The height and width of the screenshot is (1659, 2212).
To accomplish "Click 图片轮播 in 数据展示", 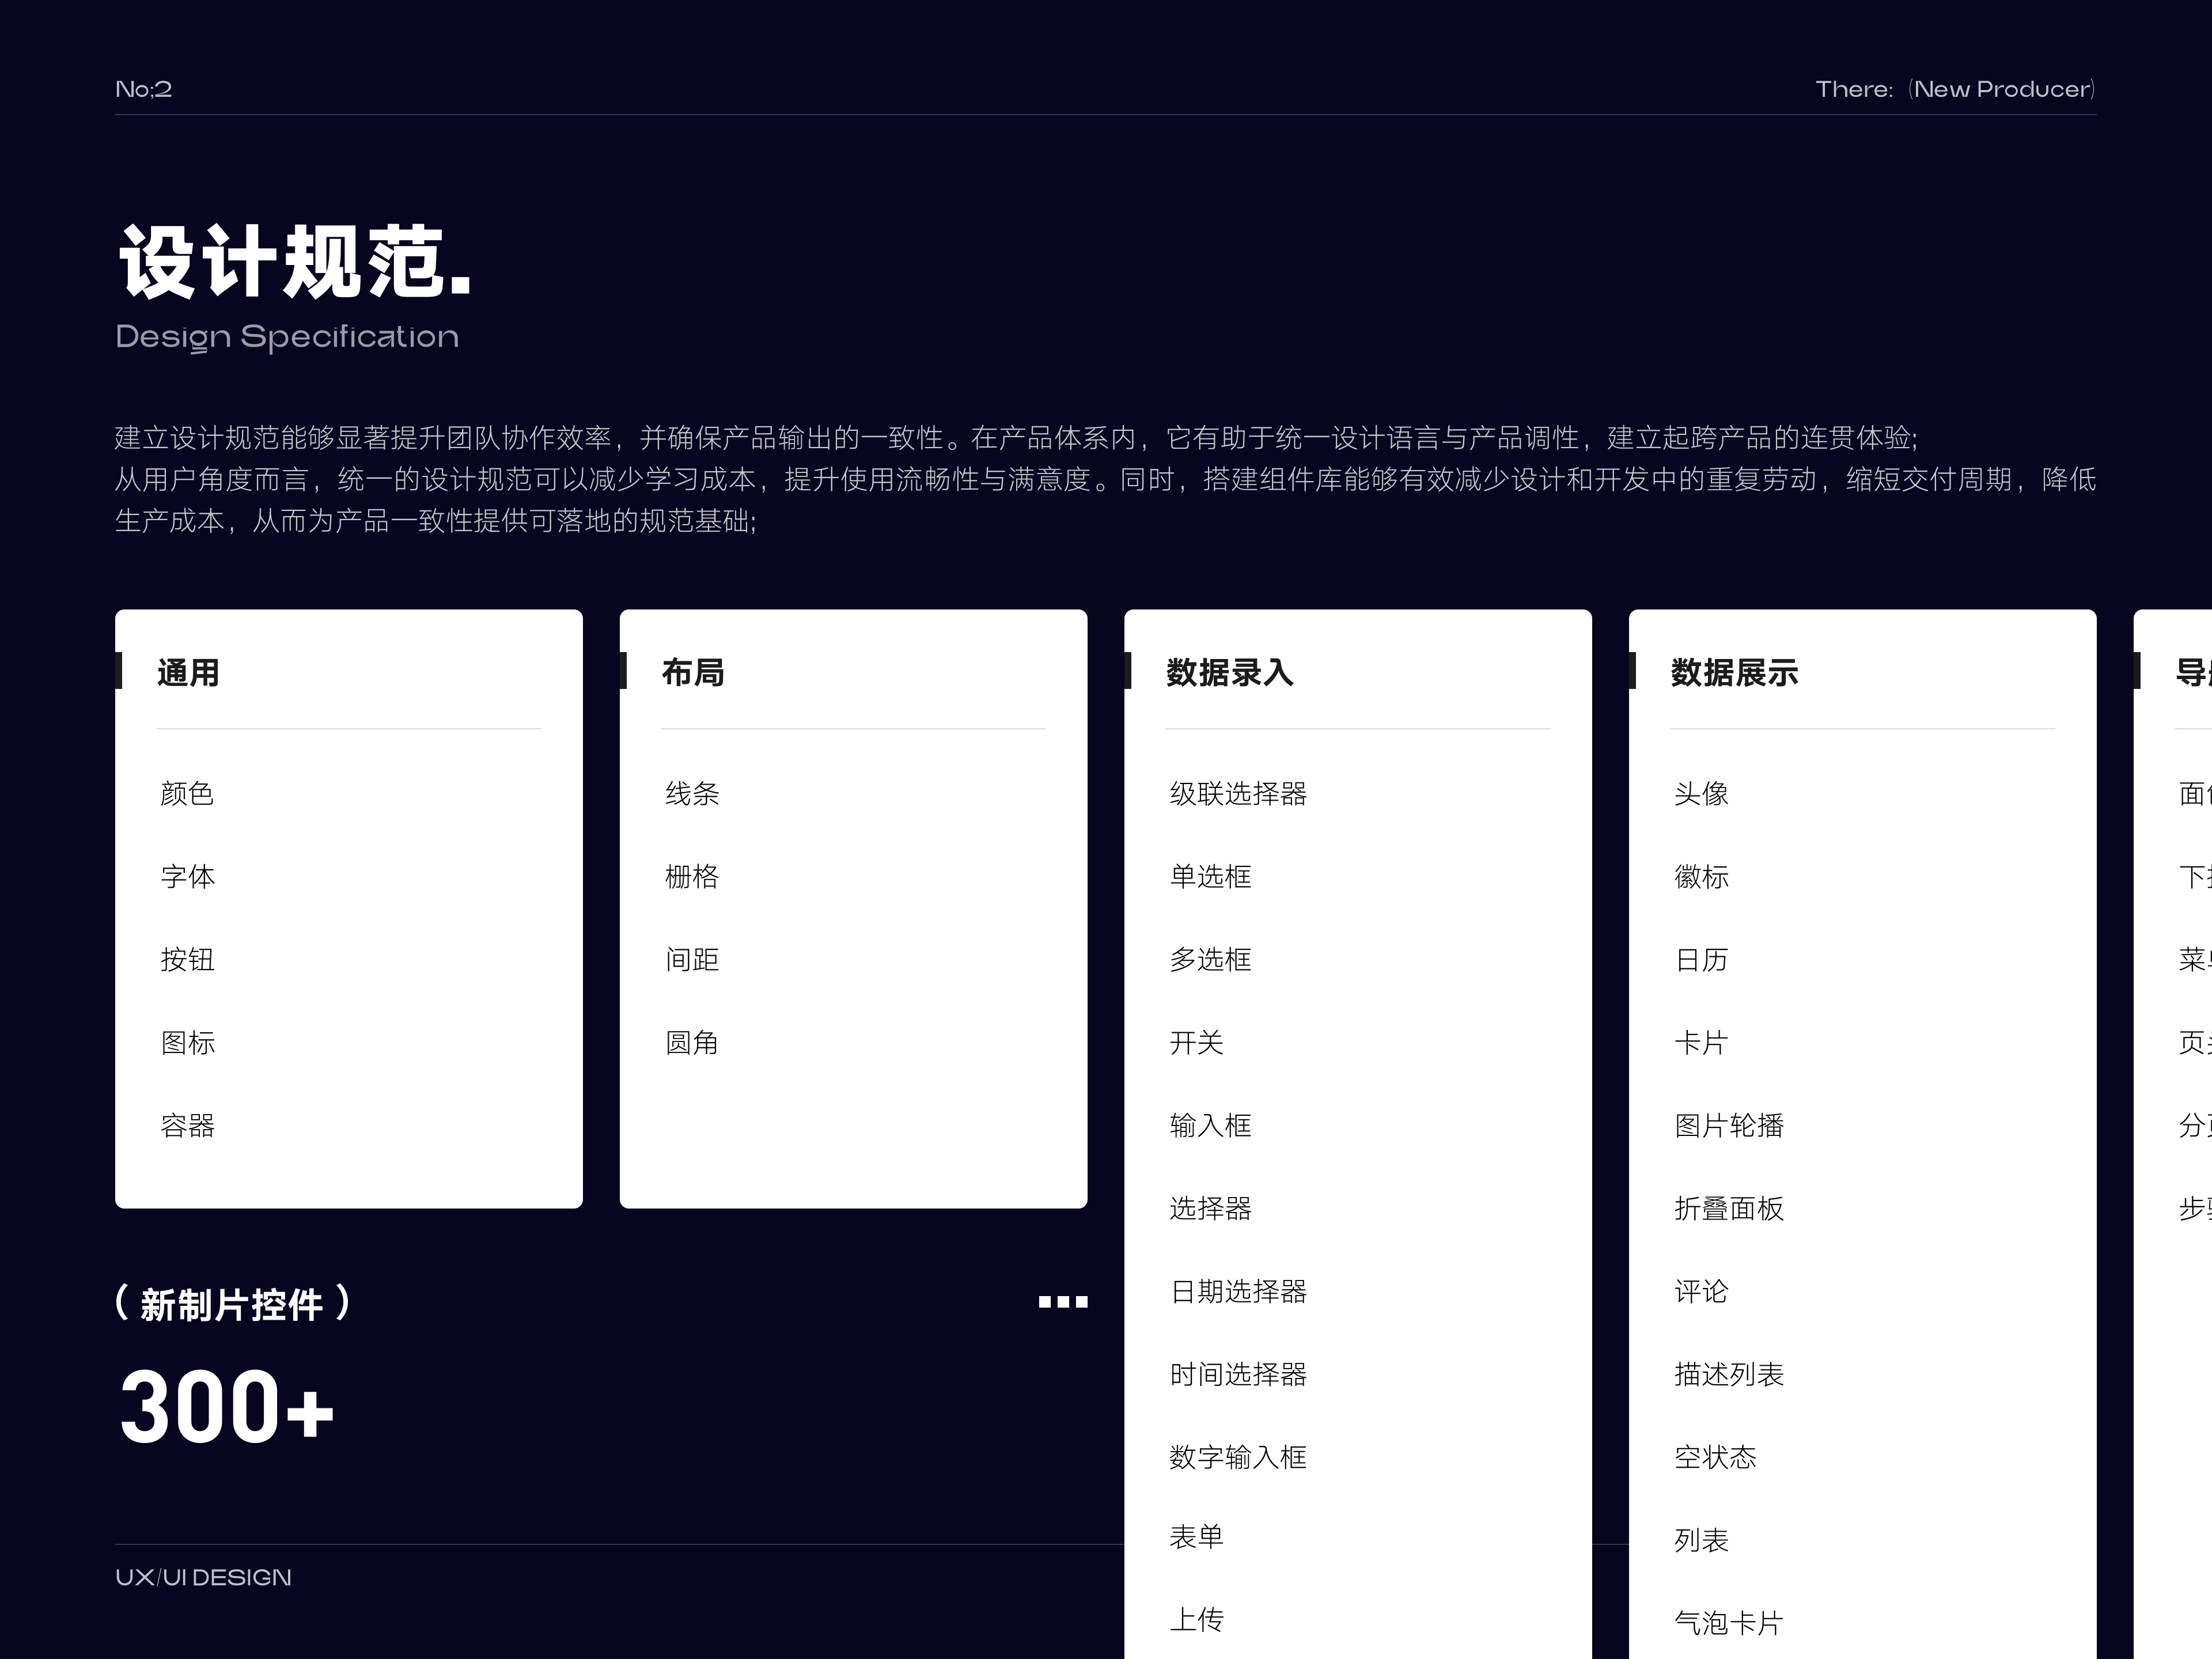I will click(1729, 1125).
